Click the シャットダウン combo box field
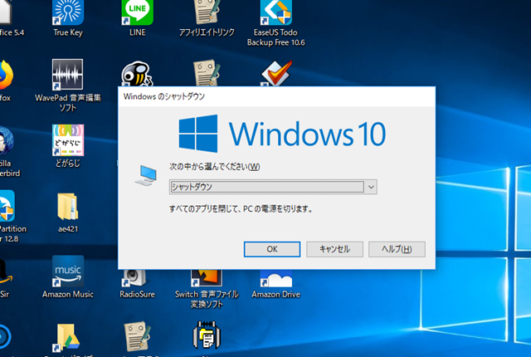 coord(273,187)
